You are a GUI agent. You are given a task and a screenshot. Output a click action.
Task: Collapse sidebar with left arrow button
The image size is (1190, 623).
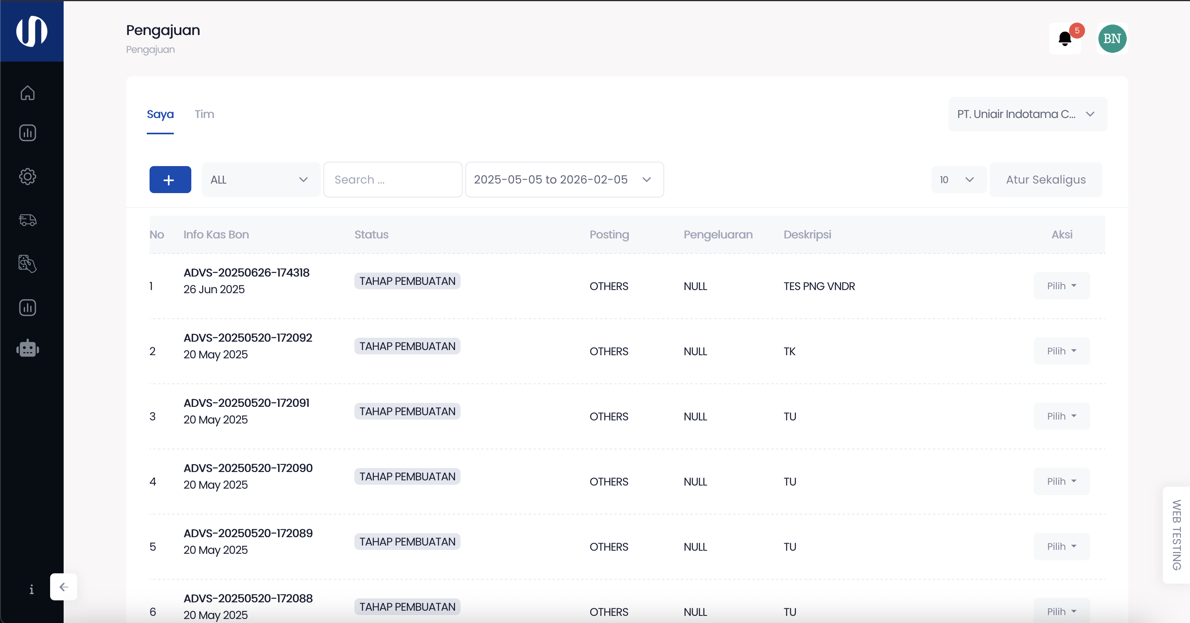coord(64,586)
